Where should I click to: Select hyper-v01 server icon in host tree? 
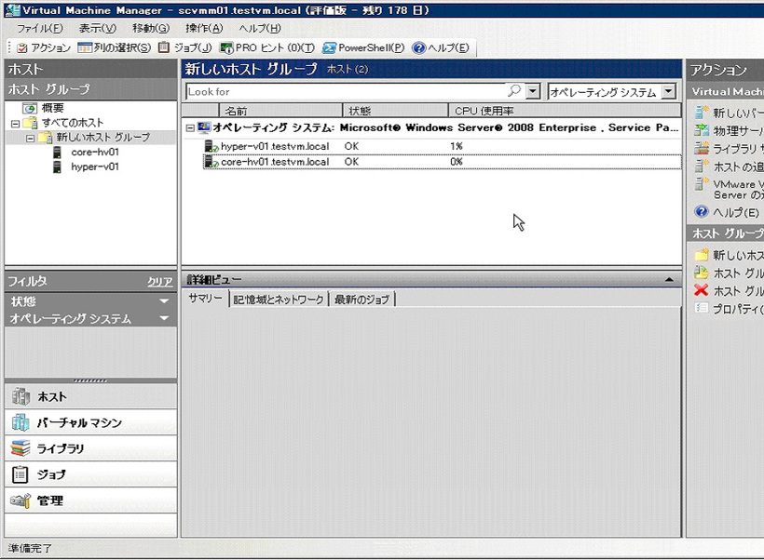58,167
